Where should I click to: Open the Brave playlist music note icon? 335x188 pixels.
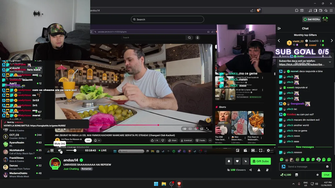coord(310,10)
